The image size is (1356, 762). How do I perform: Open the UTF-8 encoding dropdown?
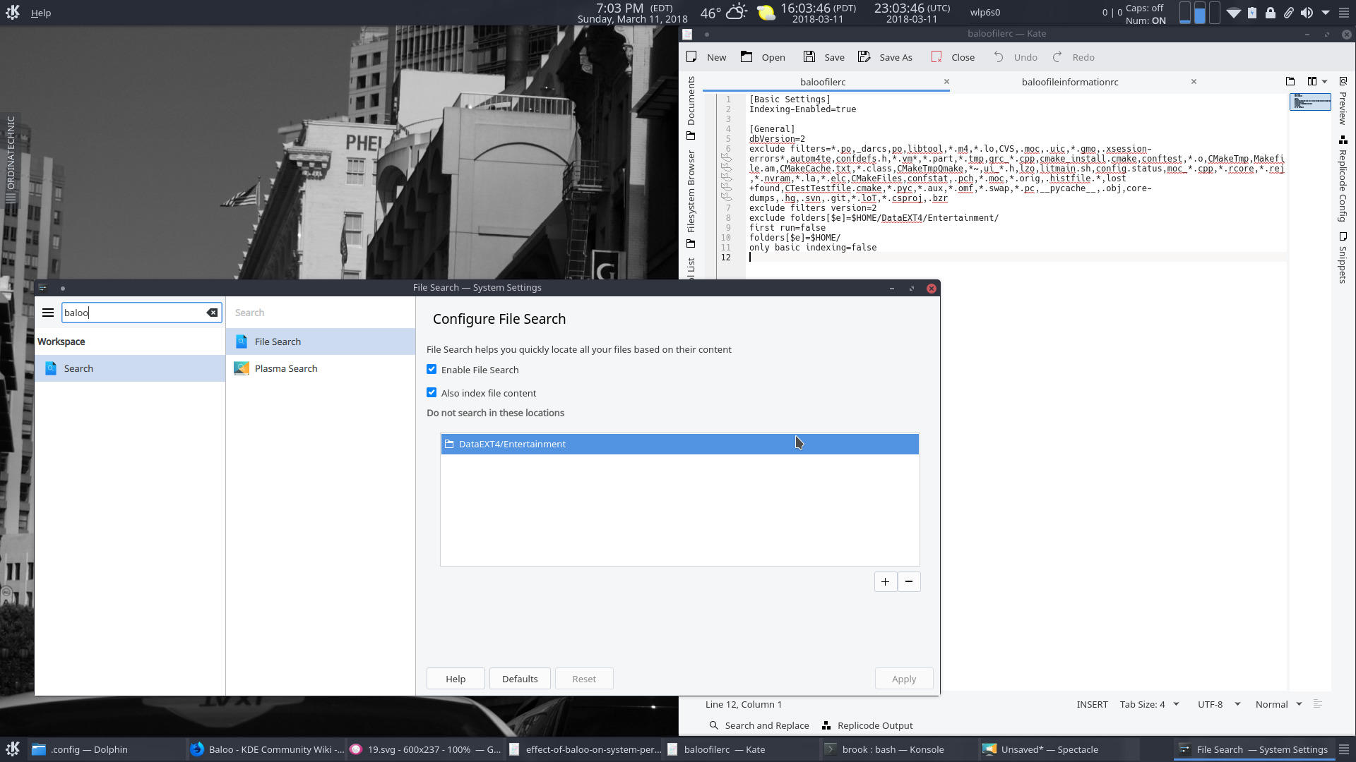pos(1219,704)
